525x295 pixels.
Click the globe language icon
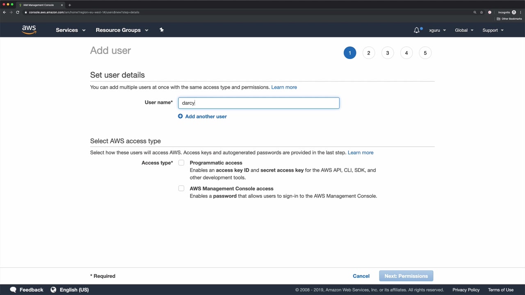tap(53, 290)
